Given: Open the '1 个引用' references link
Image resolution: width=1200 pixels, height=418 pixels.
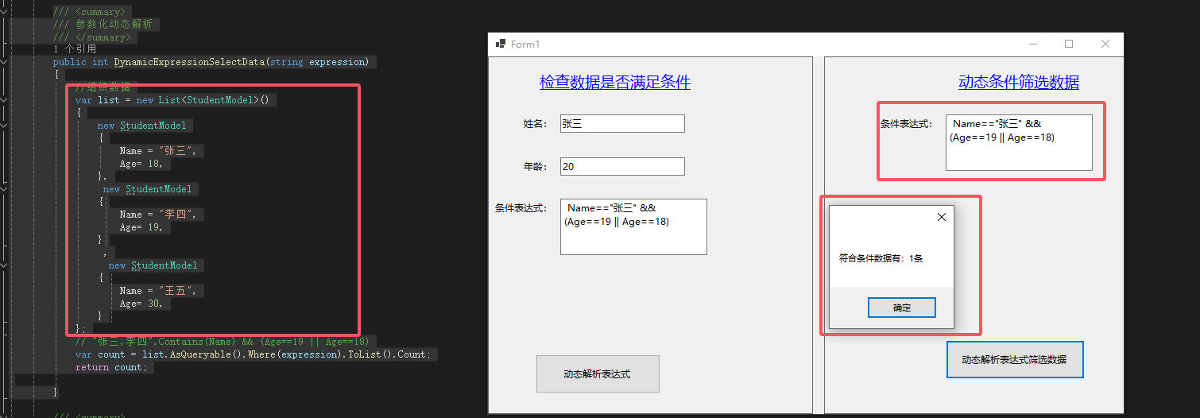Looking at the screenshot, I should 75,49.
